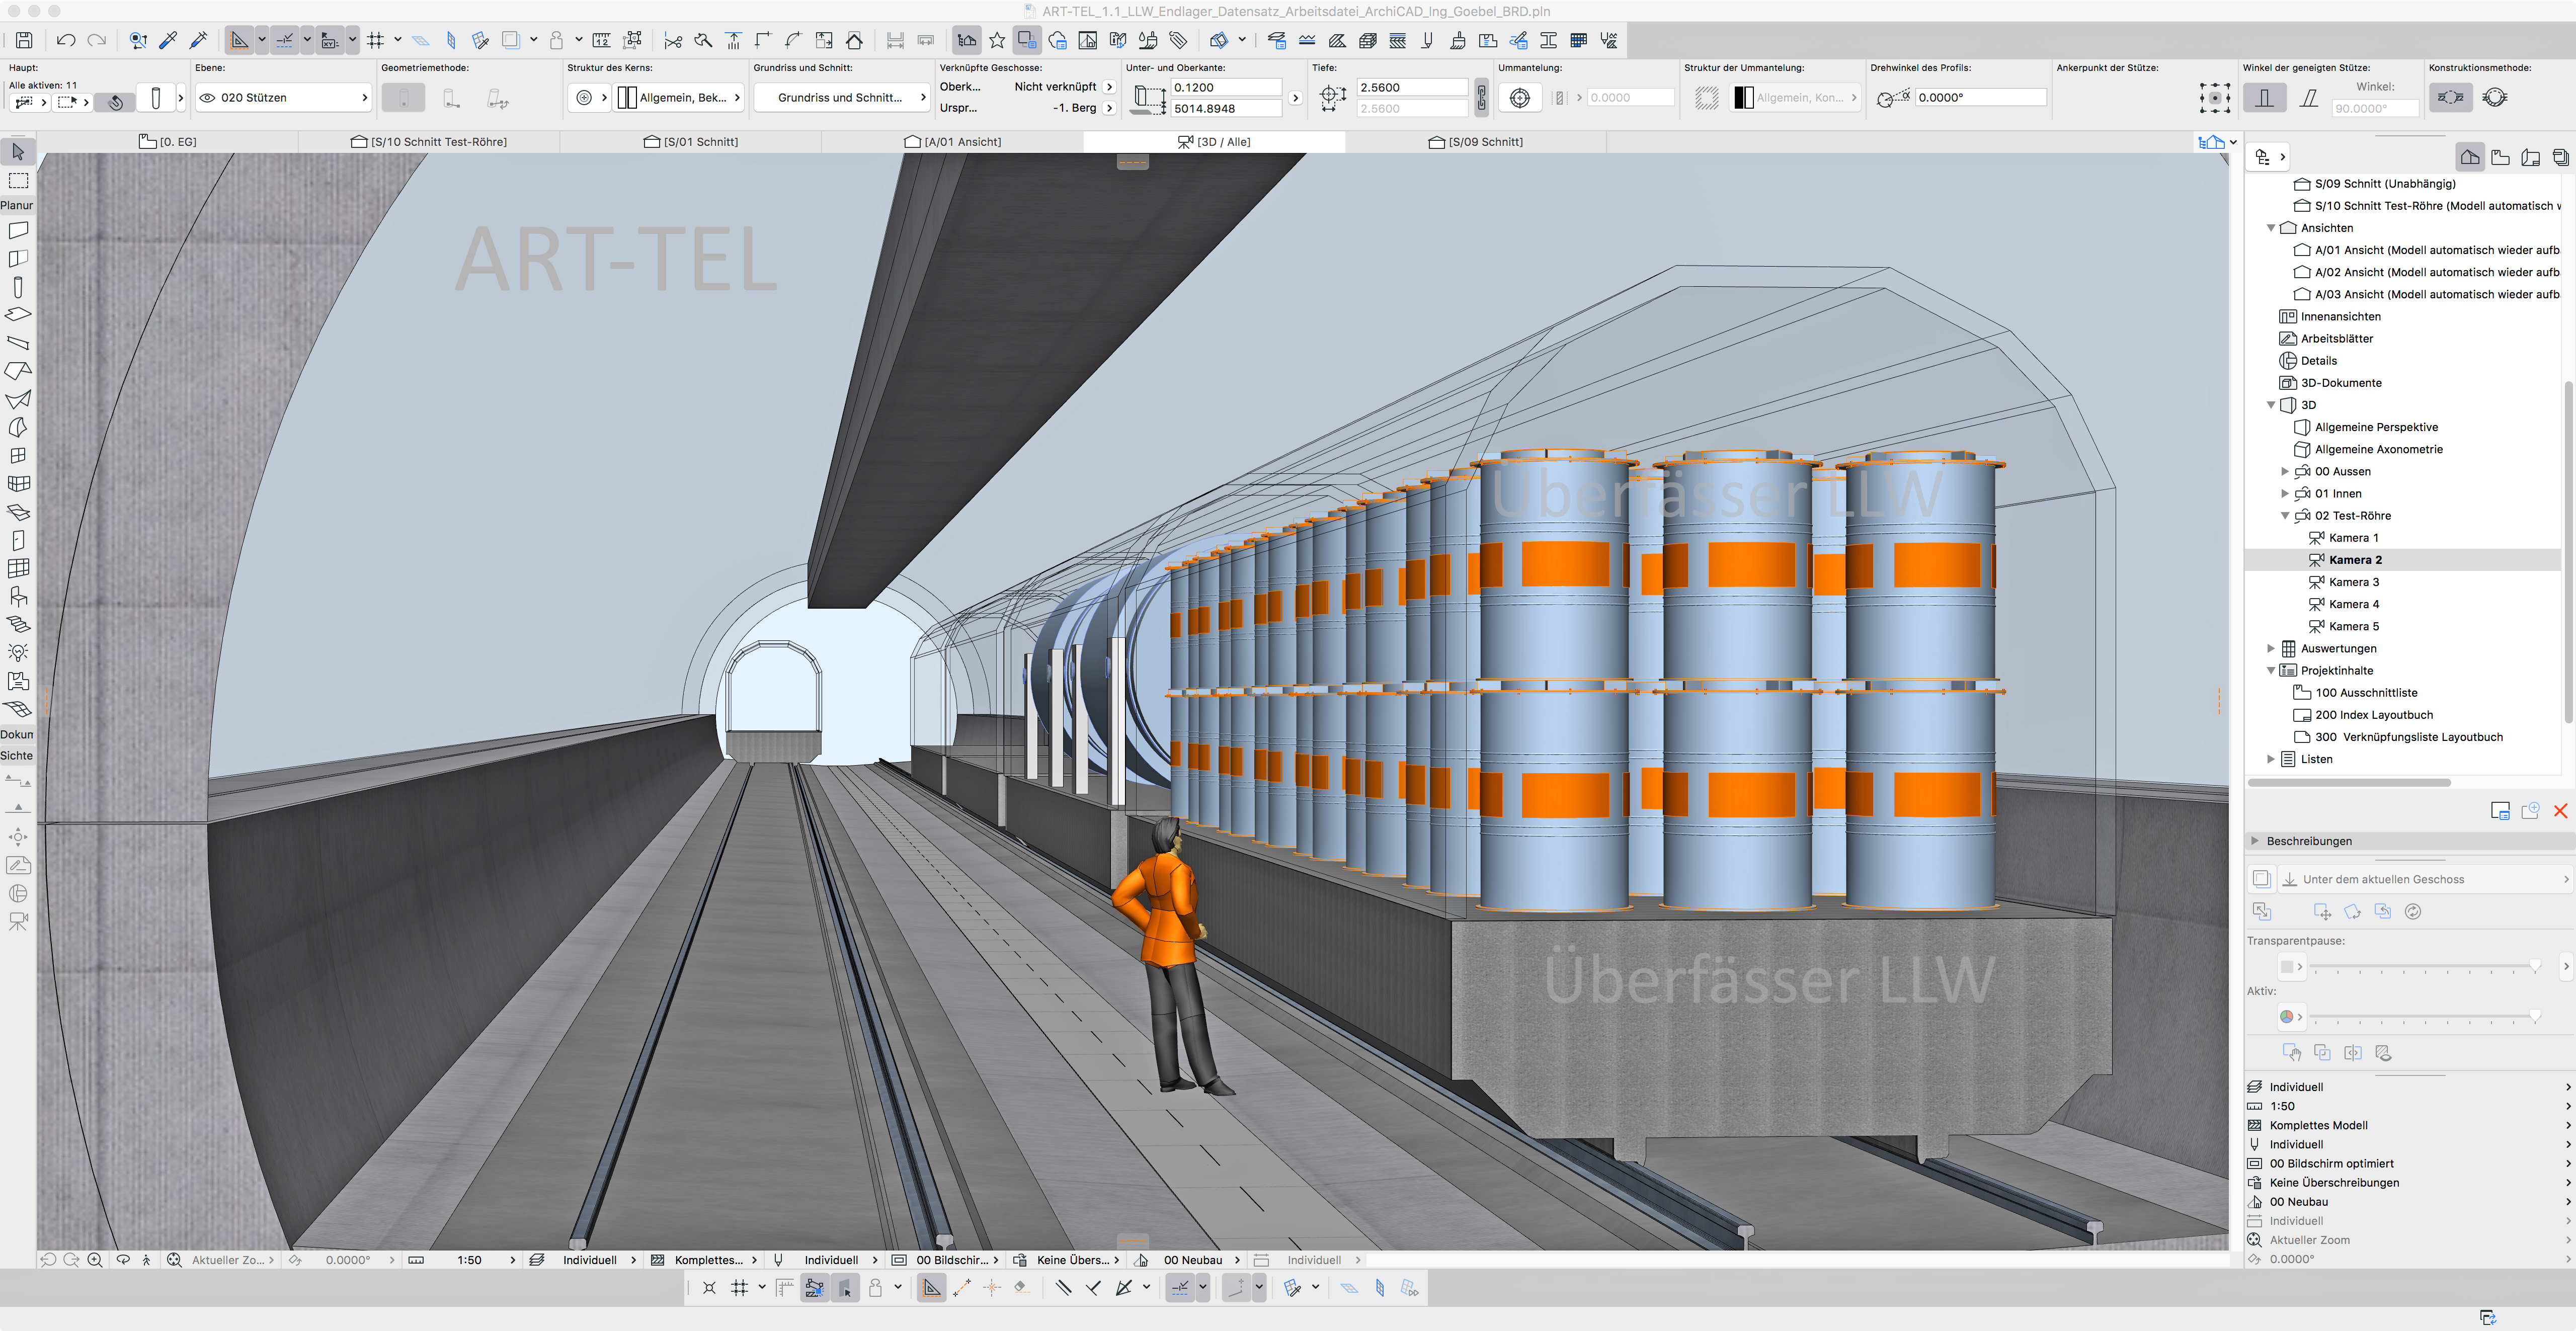Collapse the 02 Test-Röhre folder
The image size is (2576, 1331).
tap(2285, 516)
